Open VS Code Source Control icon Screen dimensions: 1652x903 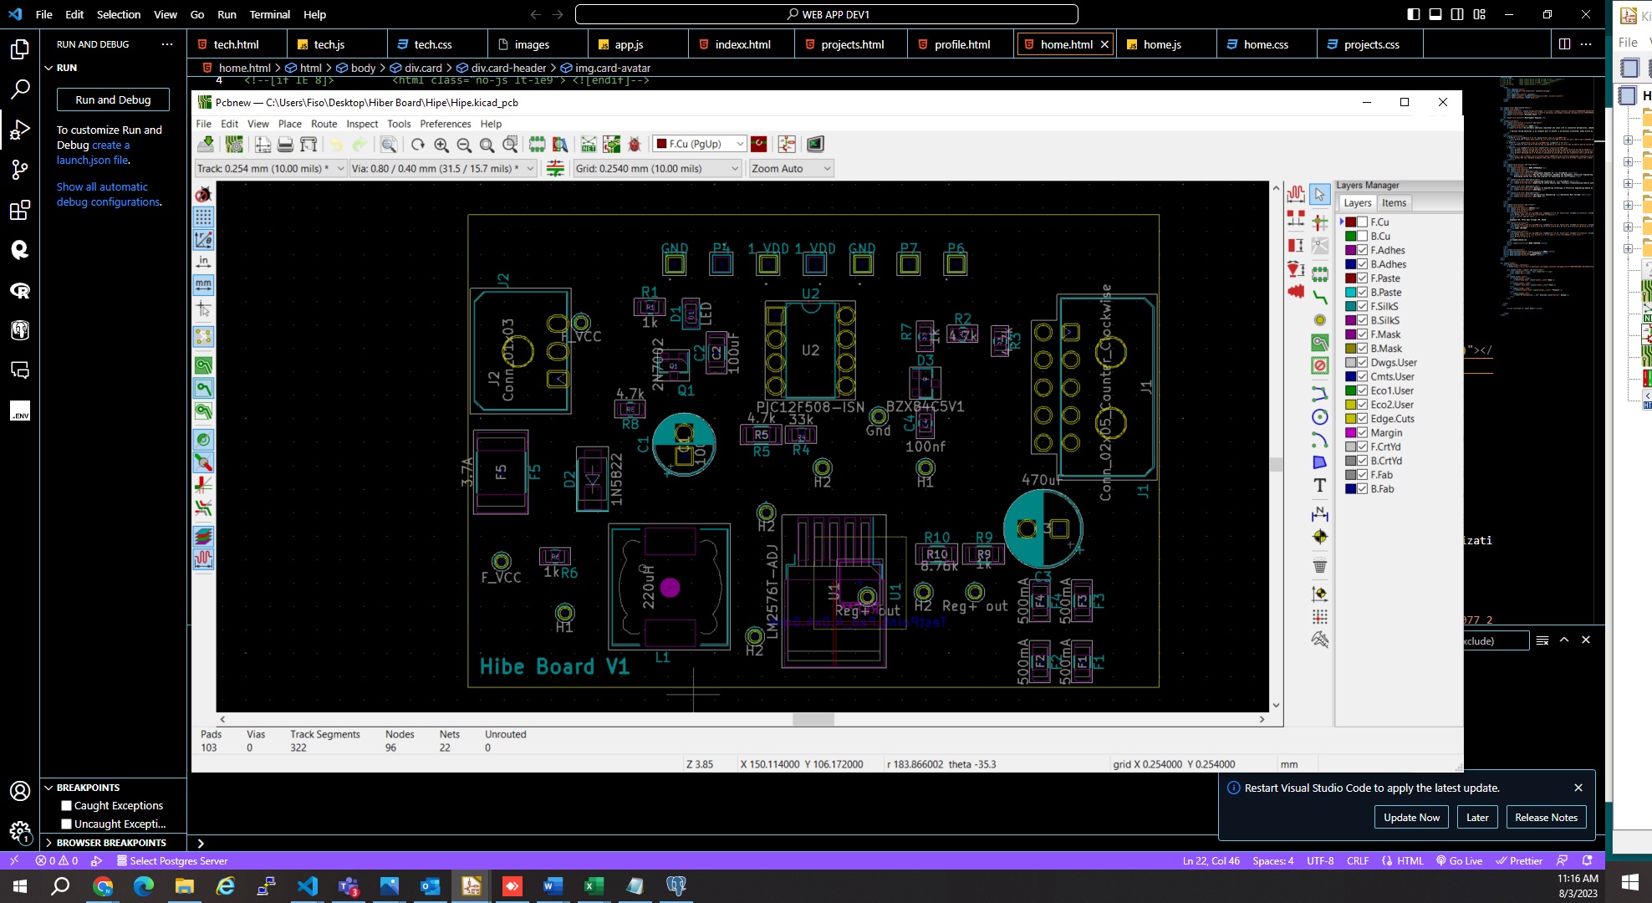[20, 170]
